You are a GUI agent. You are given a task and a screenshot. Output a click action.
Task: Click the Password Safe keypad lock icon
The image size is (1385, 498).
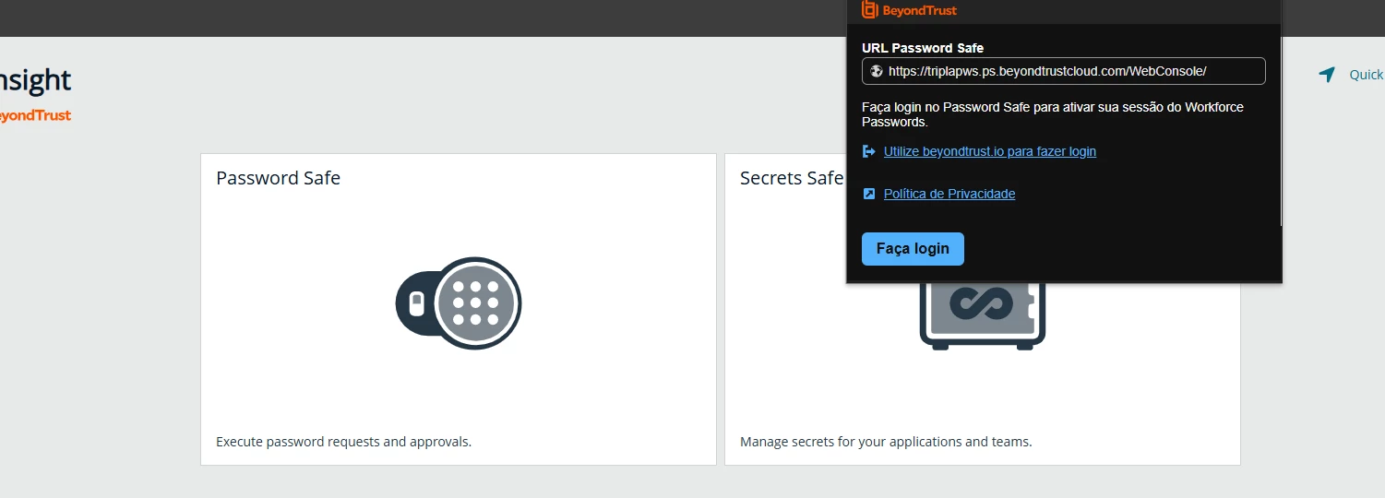pyautogui.click(x=459, y=303)
